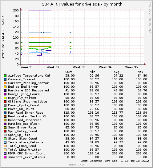Click the Power_On_Hours green legend swatch
This screenshot has height=168, width=153.
tap(5, 109)
